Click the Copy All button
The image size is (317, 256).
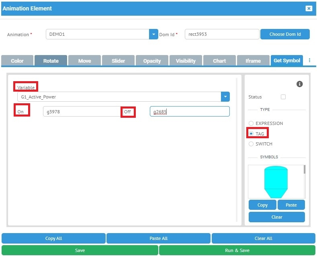tap(53, 238)
